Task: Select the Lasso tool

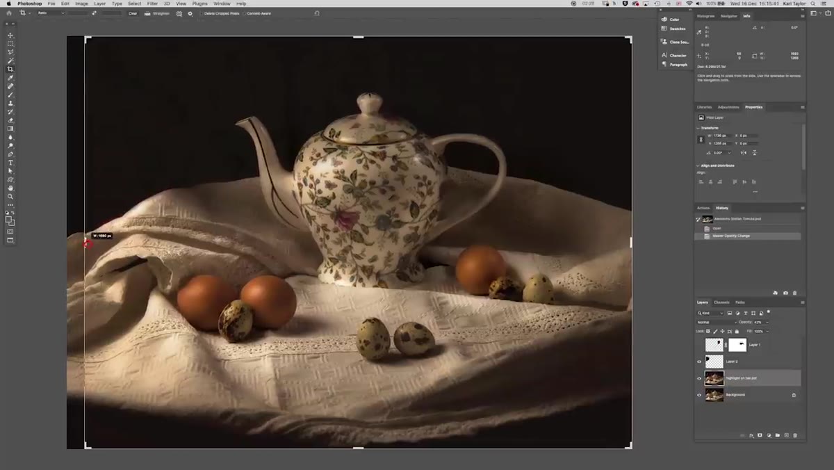Action: (10, 52)
